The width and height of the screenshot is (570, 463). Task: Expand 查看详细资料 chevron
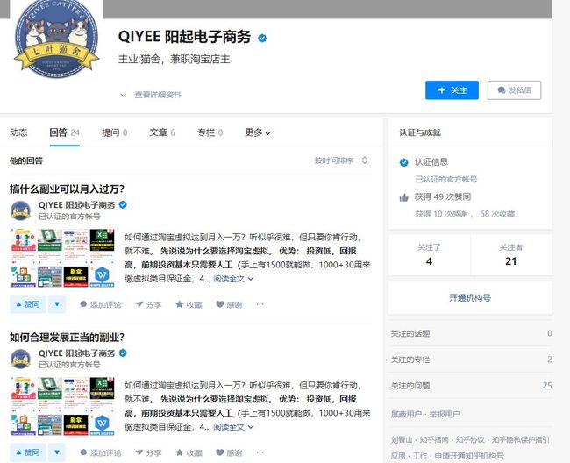coord(124,95)
